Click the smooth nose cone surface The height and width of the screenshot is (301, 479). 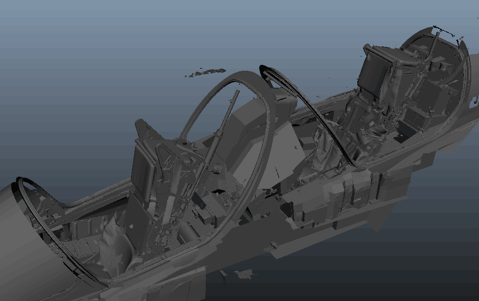20,244
